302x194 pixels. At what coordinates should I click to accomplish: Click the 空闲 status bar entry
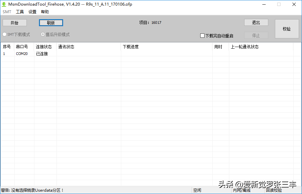197,190
